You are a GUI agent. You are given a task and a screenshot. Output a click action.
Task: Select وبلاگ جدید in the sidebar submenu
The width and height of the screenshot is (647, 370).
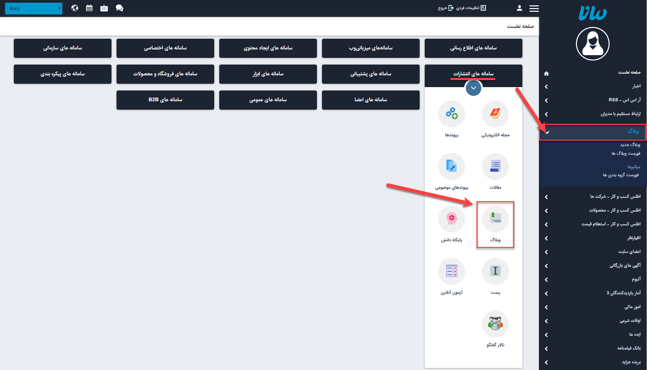click(630, 145)
